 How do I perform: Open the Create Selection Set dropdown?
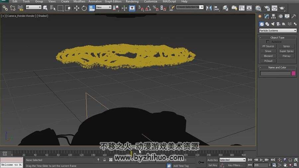tap(190, 7)
